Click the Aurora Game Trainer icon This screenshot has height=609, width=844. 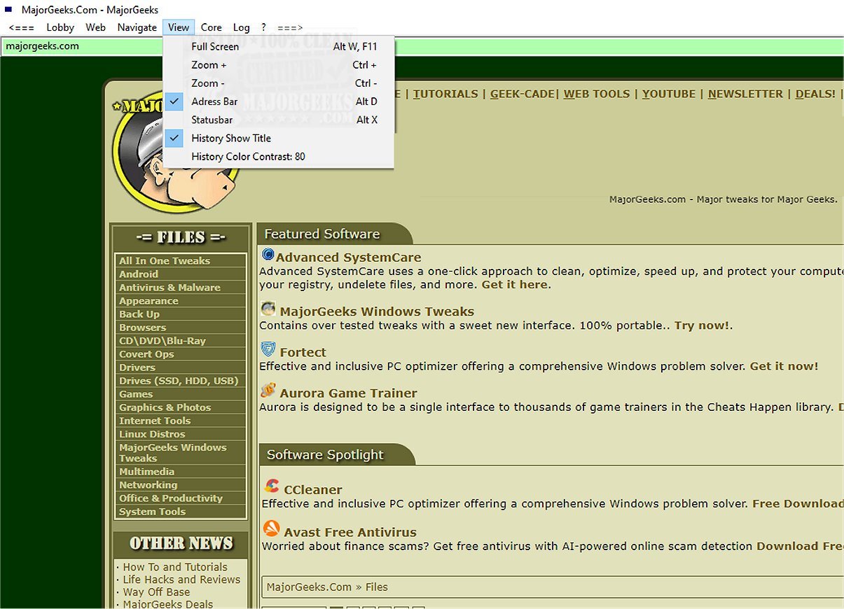(268, 391)
